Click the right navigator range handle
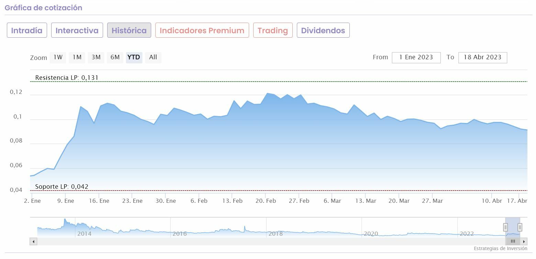536x259 pixels. (520, 227)
